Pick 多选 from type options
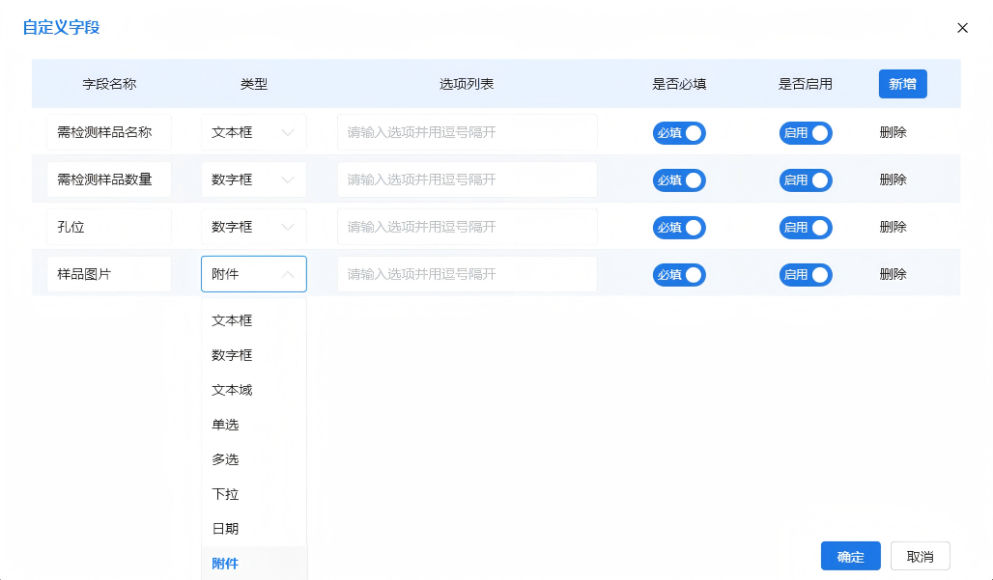 point(226,459)
